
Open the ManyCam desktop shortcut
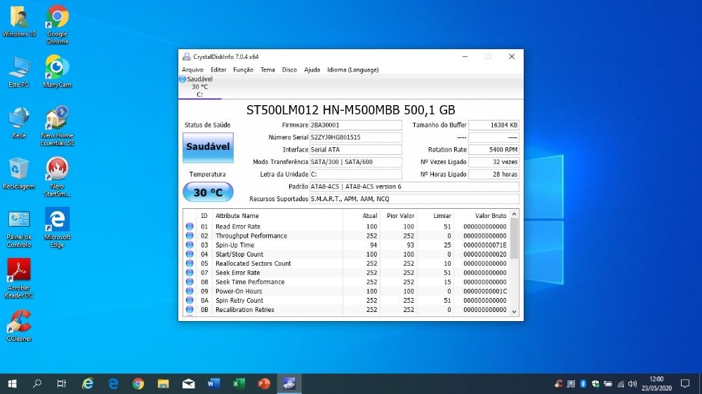(58, 72)
